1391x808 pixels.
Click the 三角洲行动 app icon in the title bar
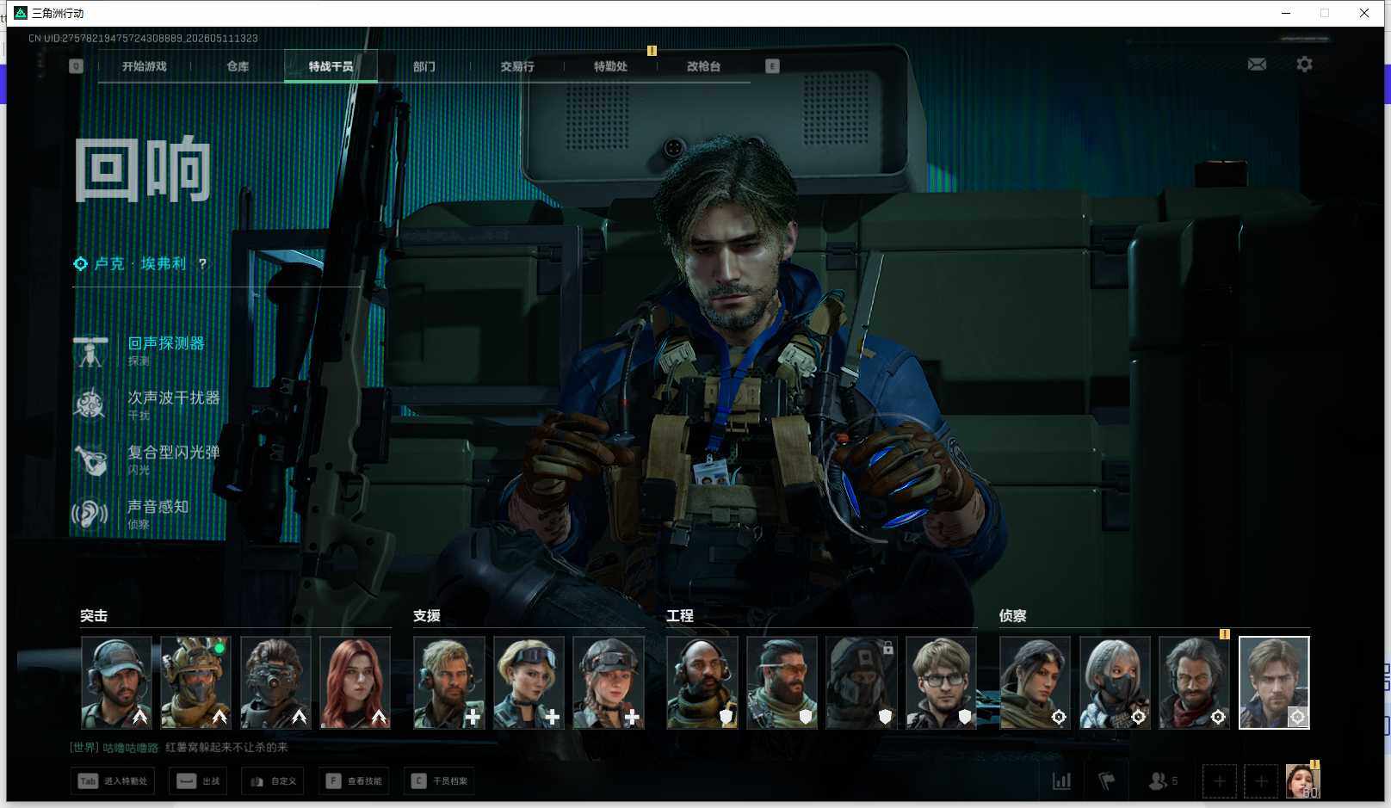pos(21,13)
